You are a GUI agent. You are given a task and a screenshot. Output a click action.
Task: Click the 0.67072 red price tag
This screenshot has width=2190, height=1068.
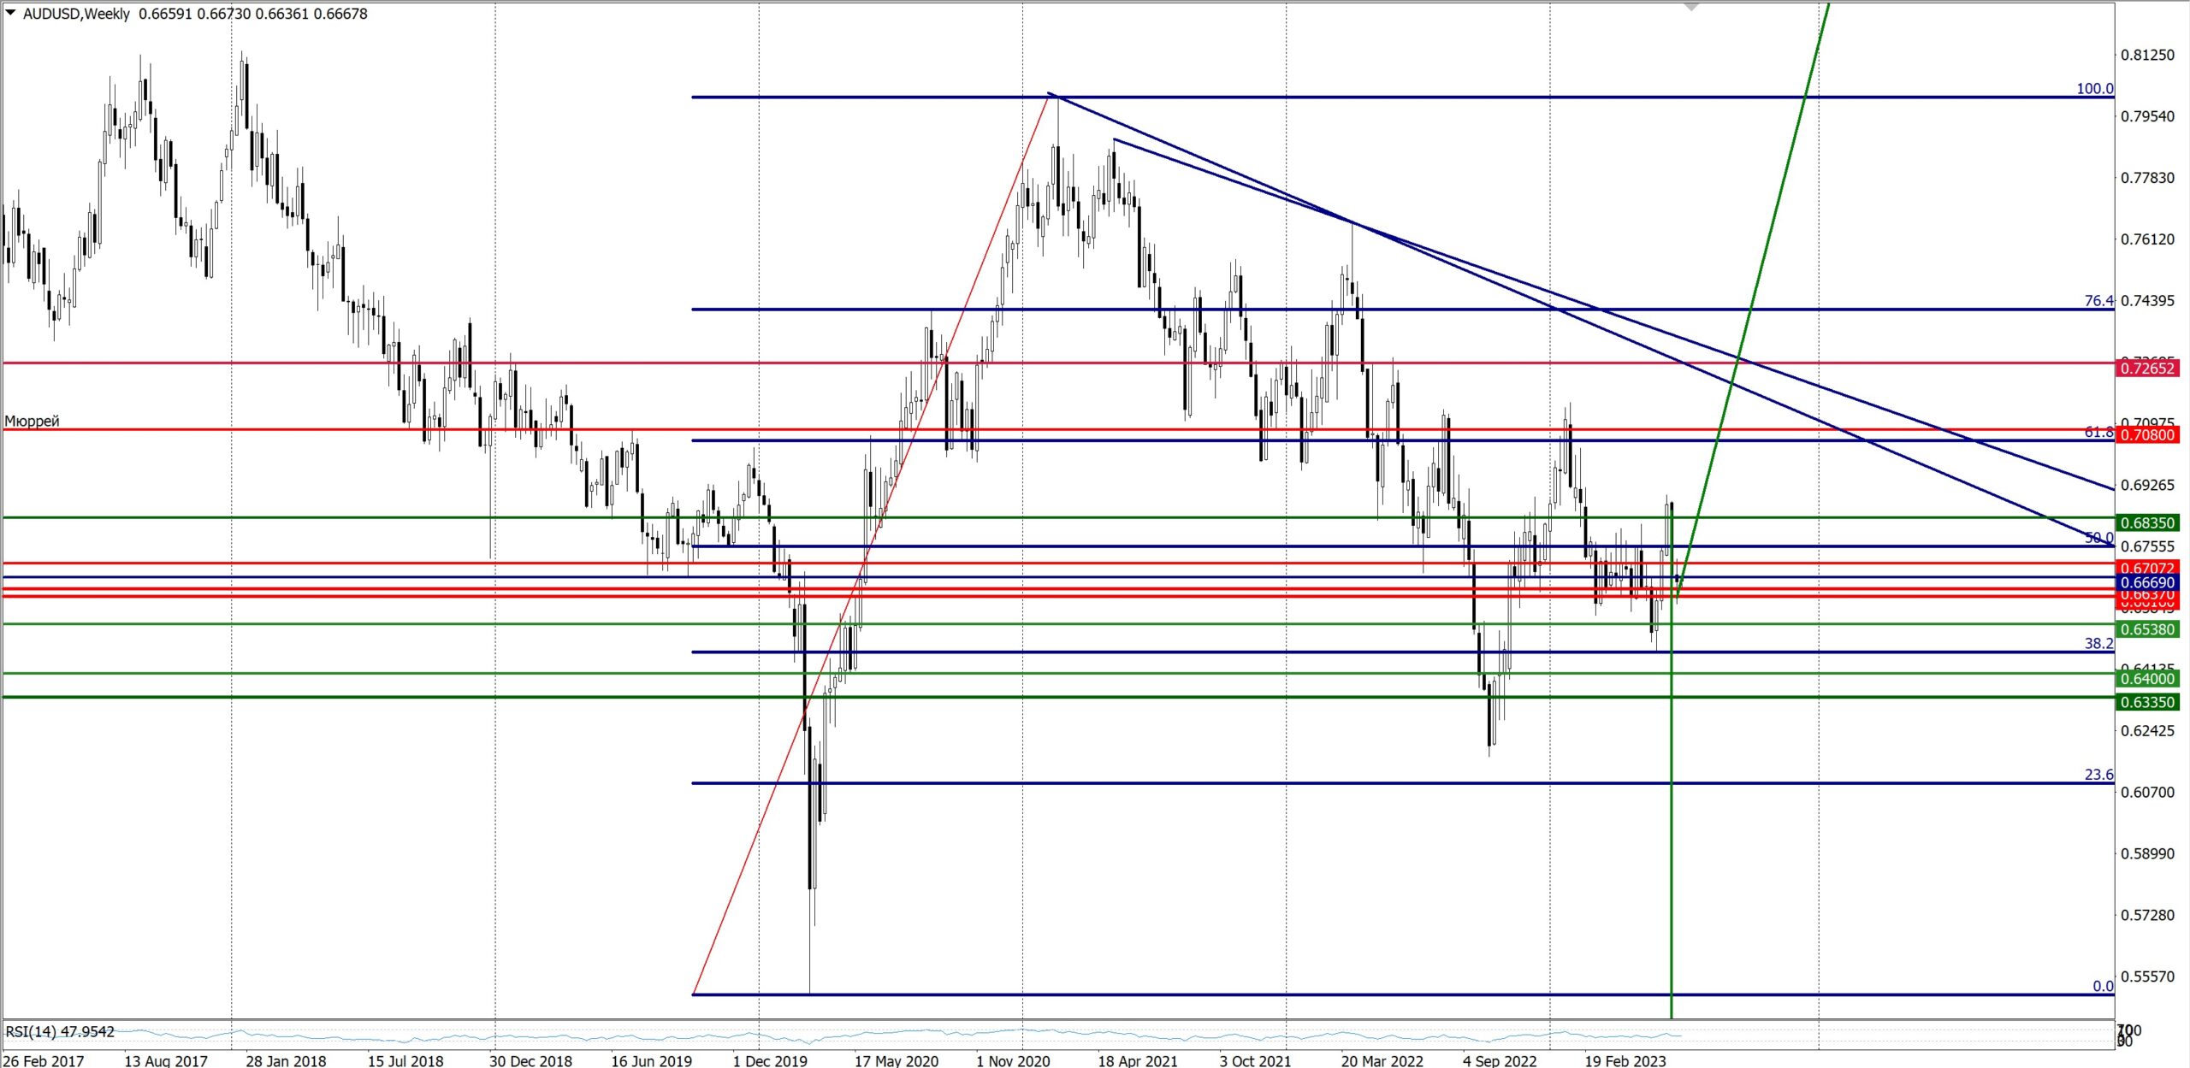2147,568
